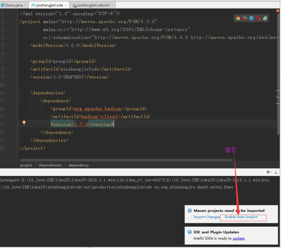The width and height of the screenshot is (281, 248).
Task: Collapse the dependencies fold on line 11
Action: point(18,93)
